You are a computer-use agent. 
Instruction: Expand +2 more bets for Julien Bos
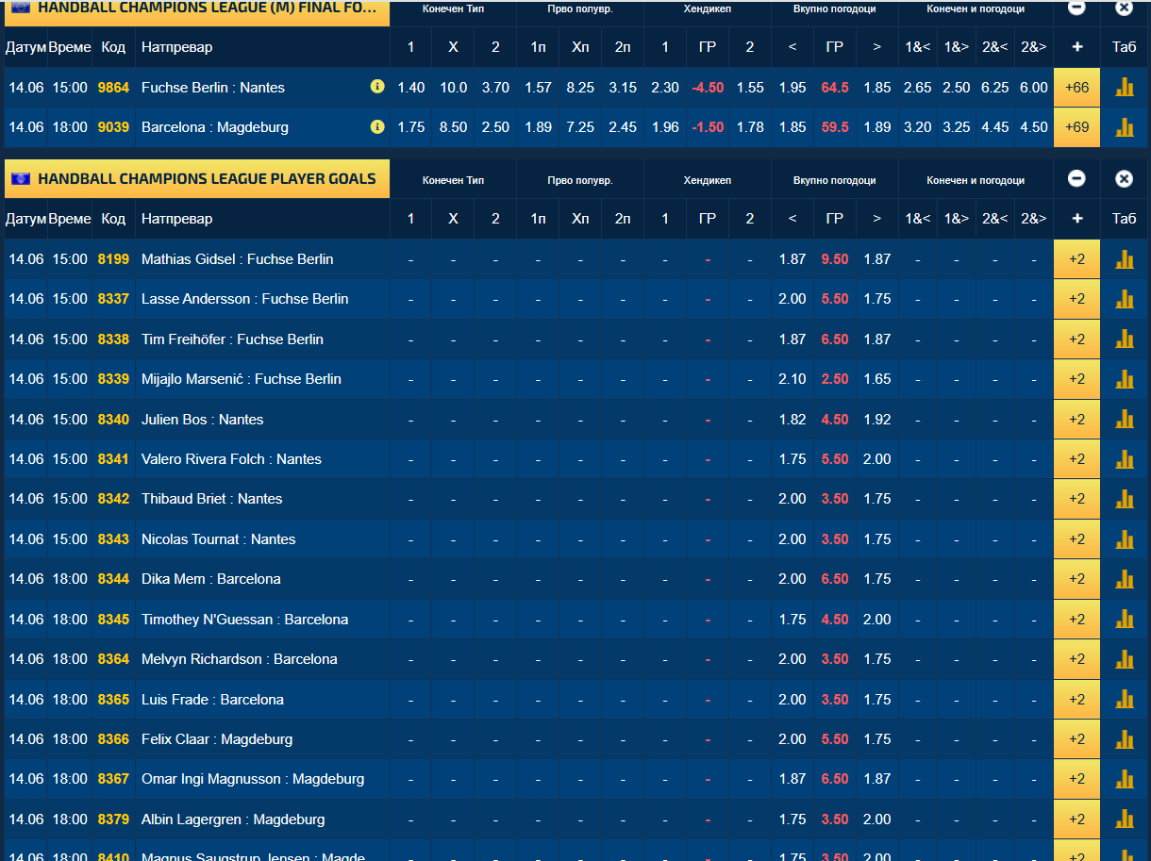[x=1076, y=419]
